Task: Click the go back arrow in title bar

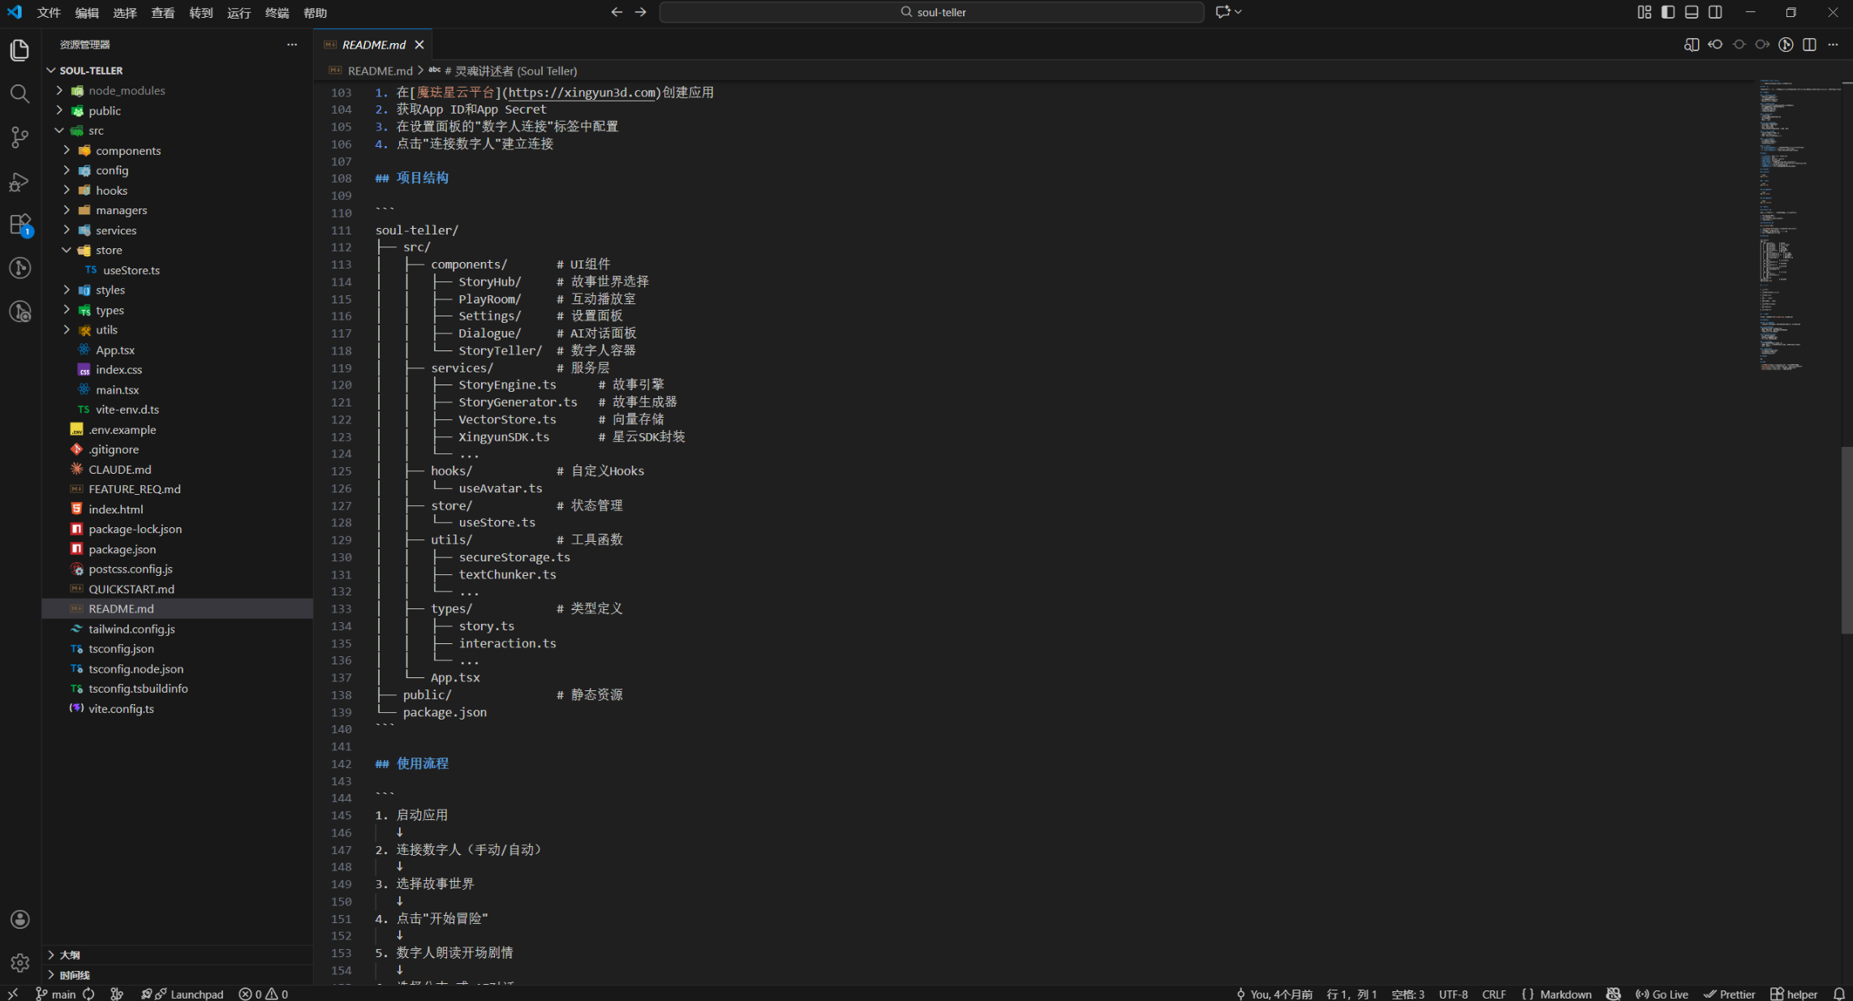Action: 617,12
